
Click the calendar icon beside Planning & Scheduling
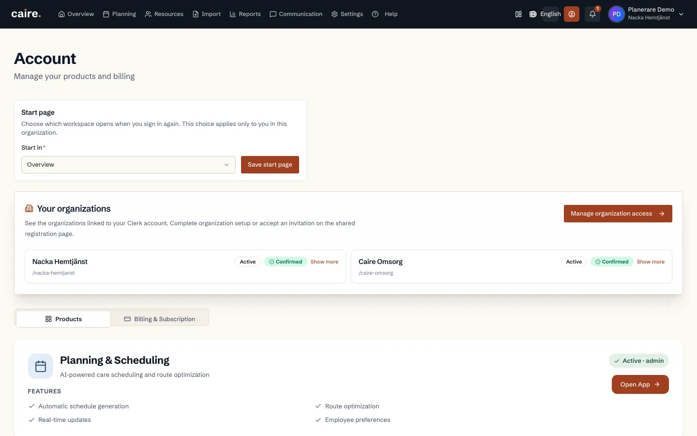click(x=41, y=366)
